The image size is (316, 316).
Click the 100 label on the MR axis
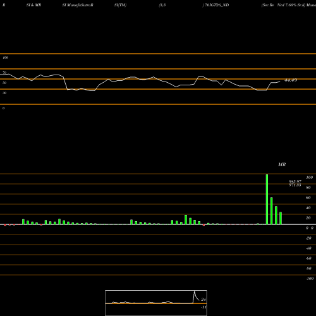point(310,178)
